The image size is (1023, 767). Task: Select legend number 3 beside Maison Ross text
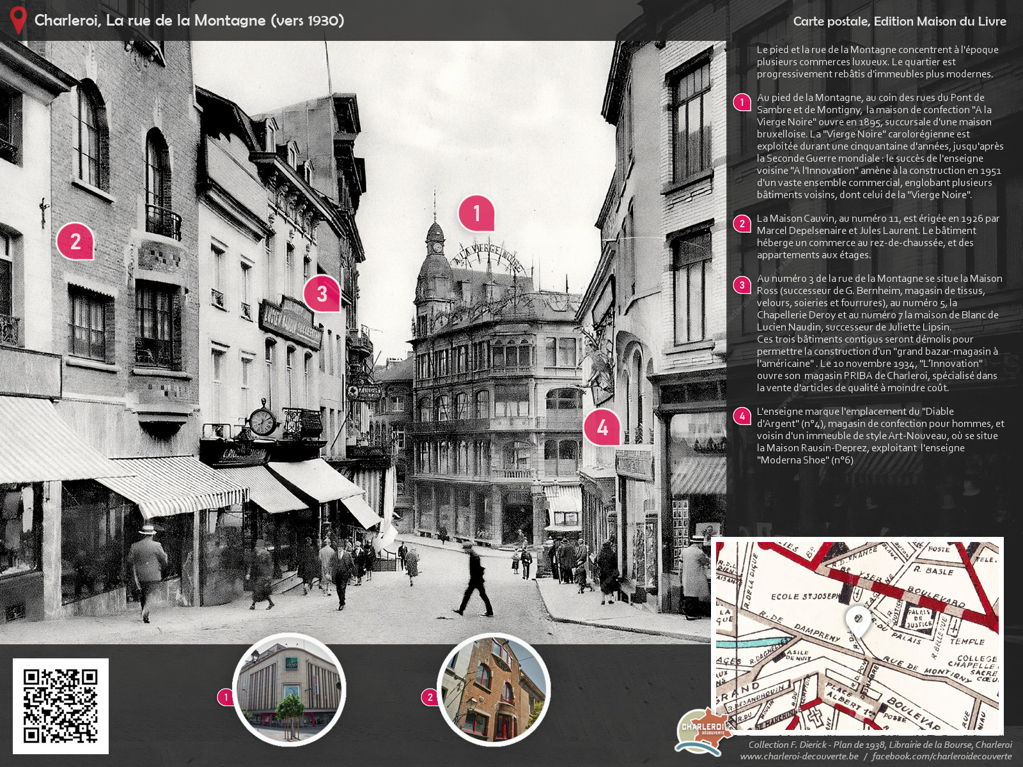[x=742, y=284]
